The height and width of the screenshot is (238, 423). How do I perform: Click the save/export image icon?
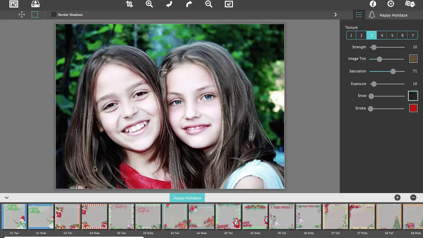[35, 4]
